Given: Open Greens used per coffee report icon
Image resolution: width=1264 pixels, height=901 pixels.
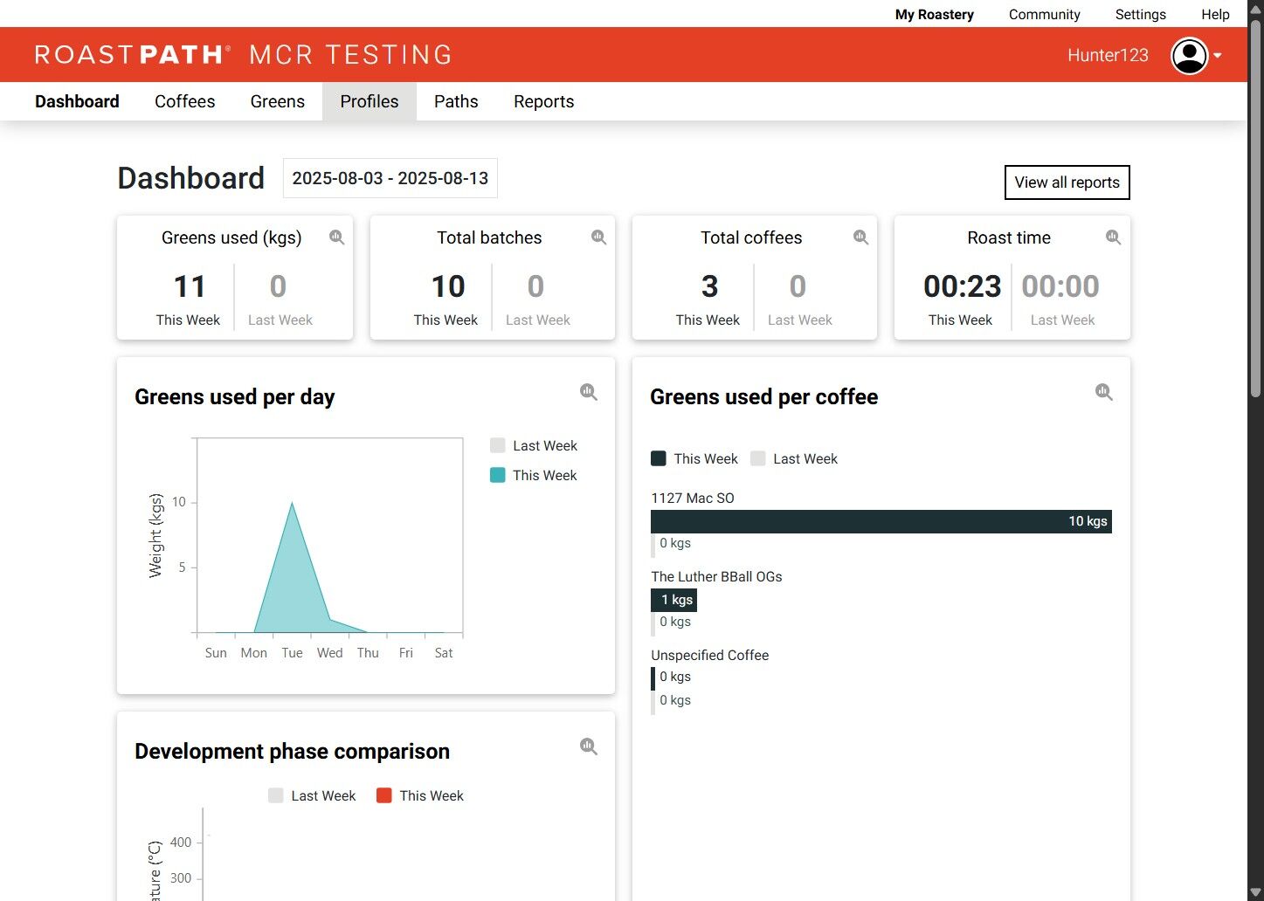Looking at the screenshot, I should (x=1104, y=392).
